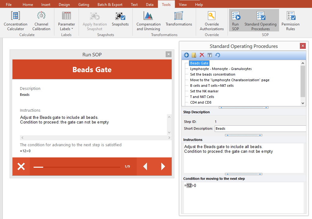Click the blue refresh arrow in the SOP toolbar

pos(218,55)
